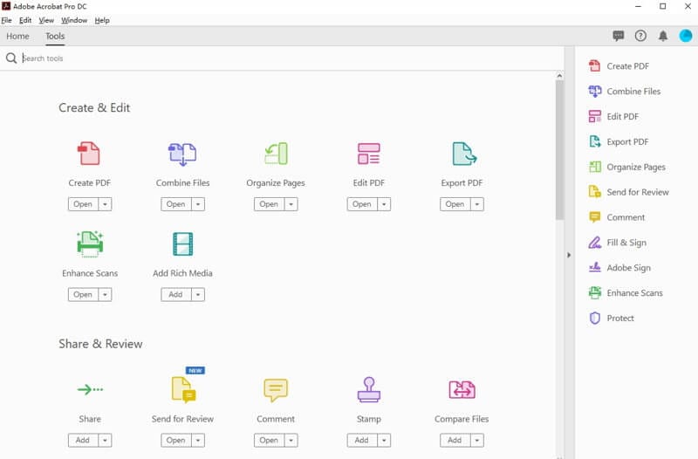Expand dropdown arrow next to Compare Files Add

[477, 441]
